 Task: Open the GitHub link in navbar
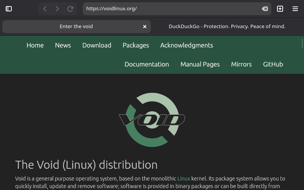coord(273,64)
